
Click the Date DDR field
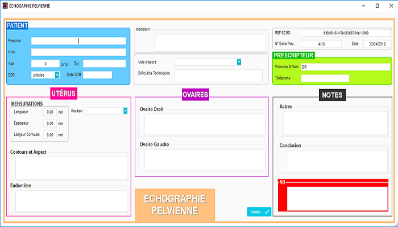pyautogui.click(x=97, y=75)
